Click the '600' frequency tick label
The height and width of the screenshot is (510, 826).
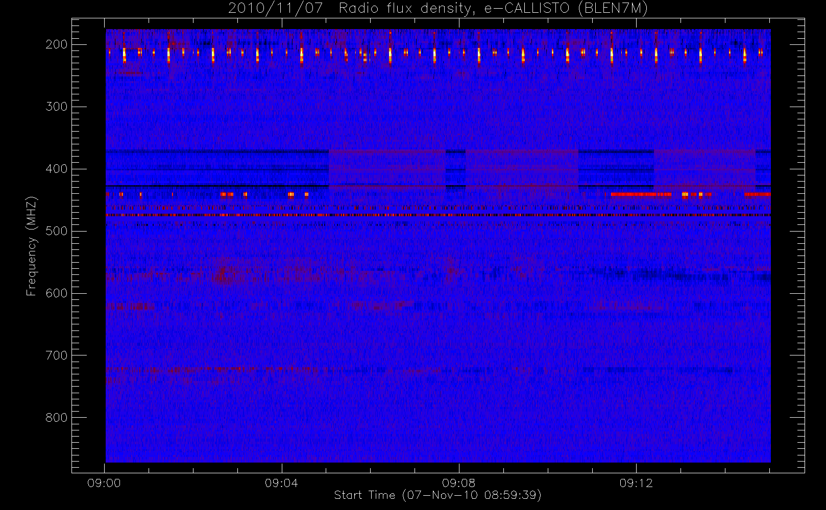tap(57, 293)
